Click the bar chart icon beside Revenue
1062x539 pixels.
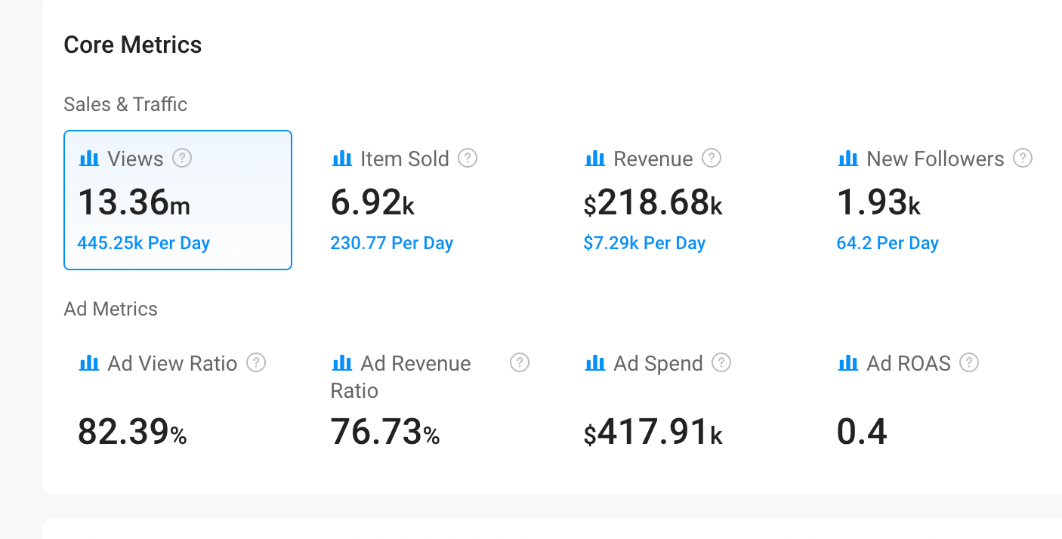point(595,159)
